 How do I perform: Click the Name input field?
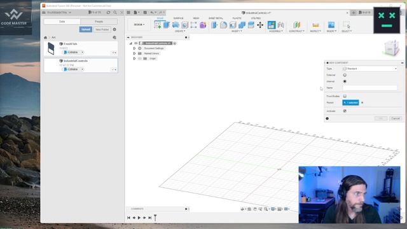click(x=370, y=88)
